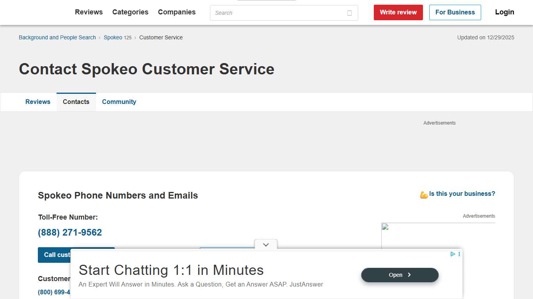Switch to the Community tab
This screenshot has width=533, height=299.
(x=119, y=102)
